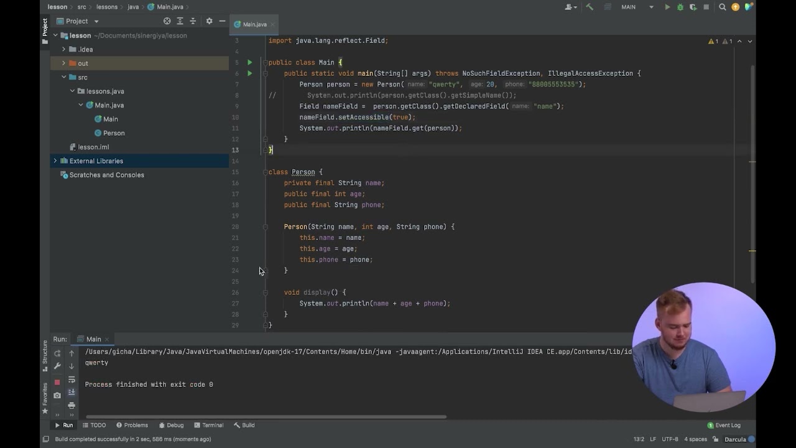Open the Run tool window button
796x448 pixels.
click(63, 425)
